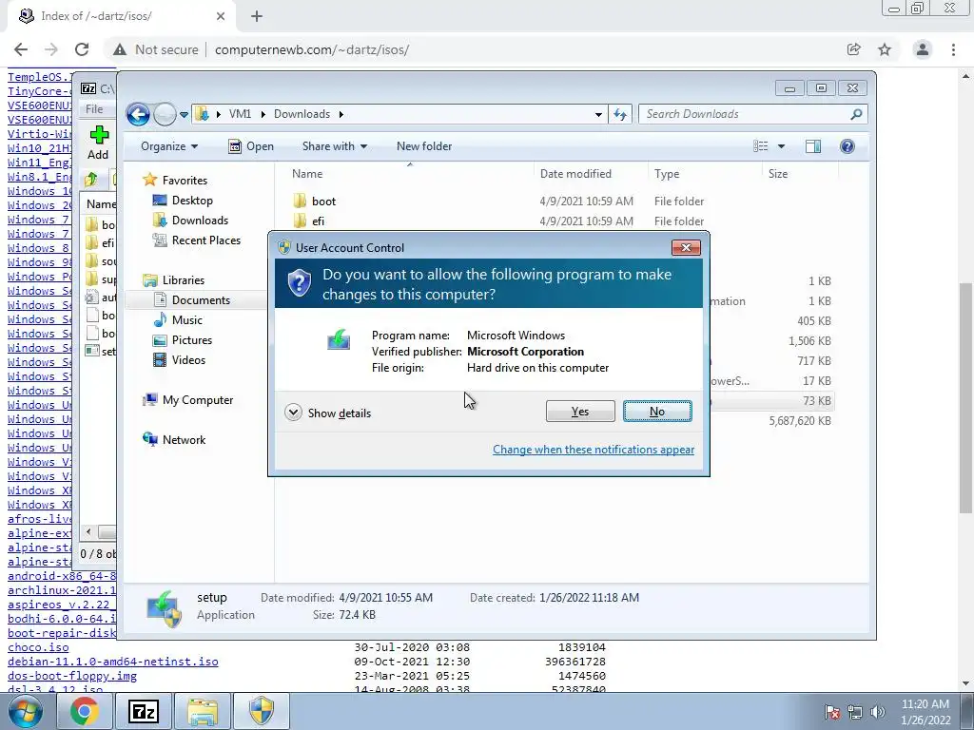Open a new Chrome tab
This screenshot has height=730, width=974.
point(257,17)
